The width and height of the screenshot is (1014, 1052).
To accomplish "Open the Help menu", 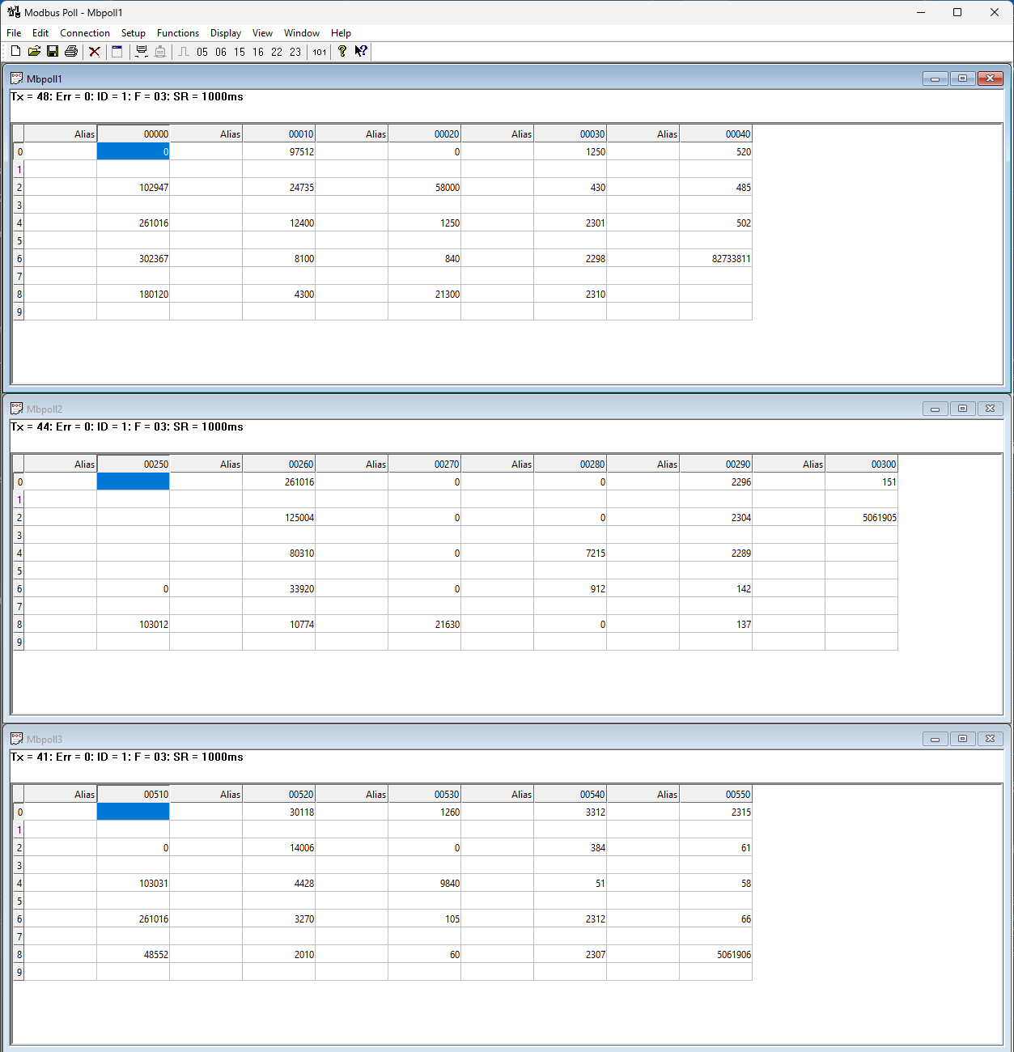I will coord(341,33).
